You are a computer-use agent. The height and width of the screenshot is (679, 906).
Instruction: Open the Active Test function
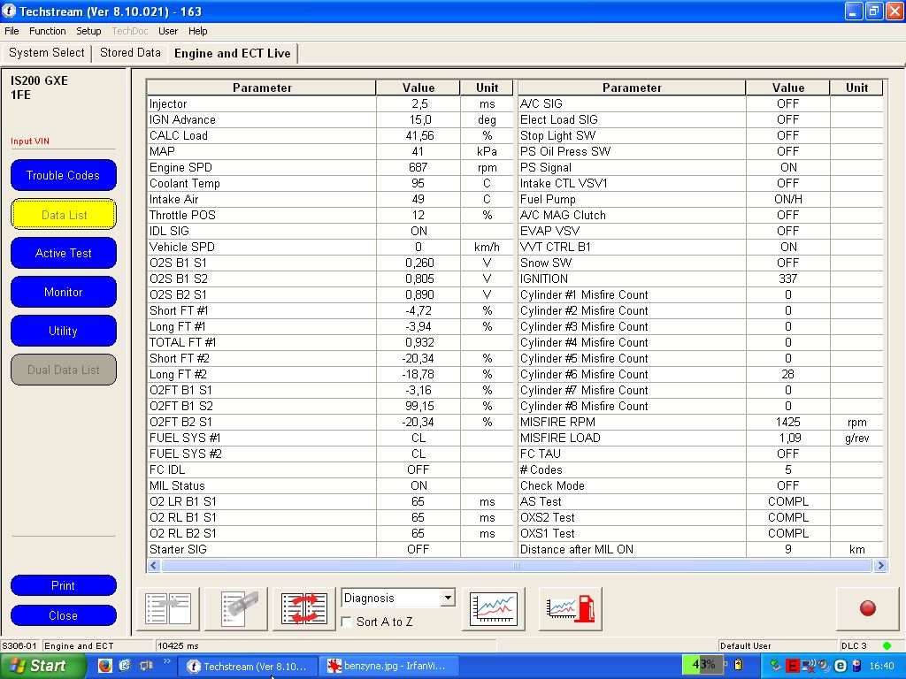tap(64, 253)
